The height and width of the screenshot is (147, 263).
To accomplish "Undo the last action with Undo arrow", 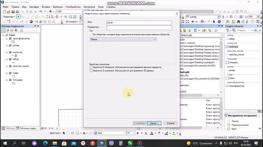I will coord(41,12).
